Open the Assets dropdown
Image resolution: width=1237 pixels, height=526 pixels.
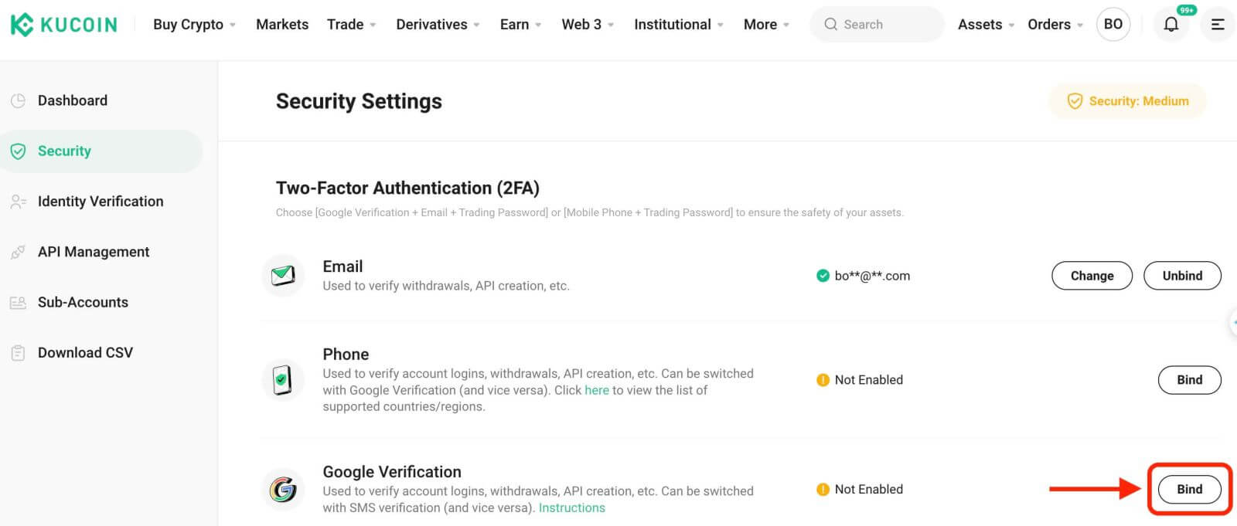point(985,25)
